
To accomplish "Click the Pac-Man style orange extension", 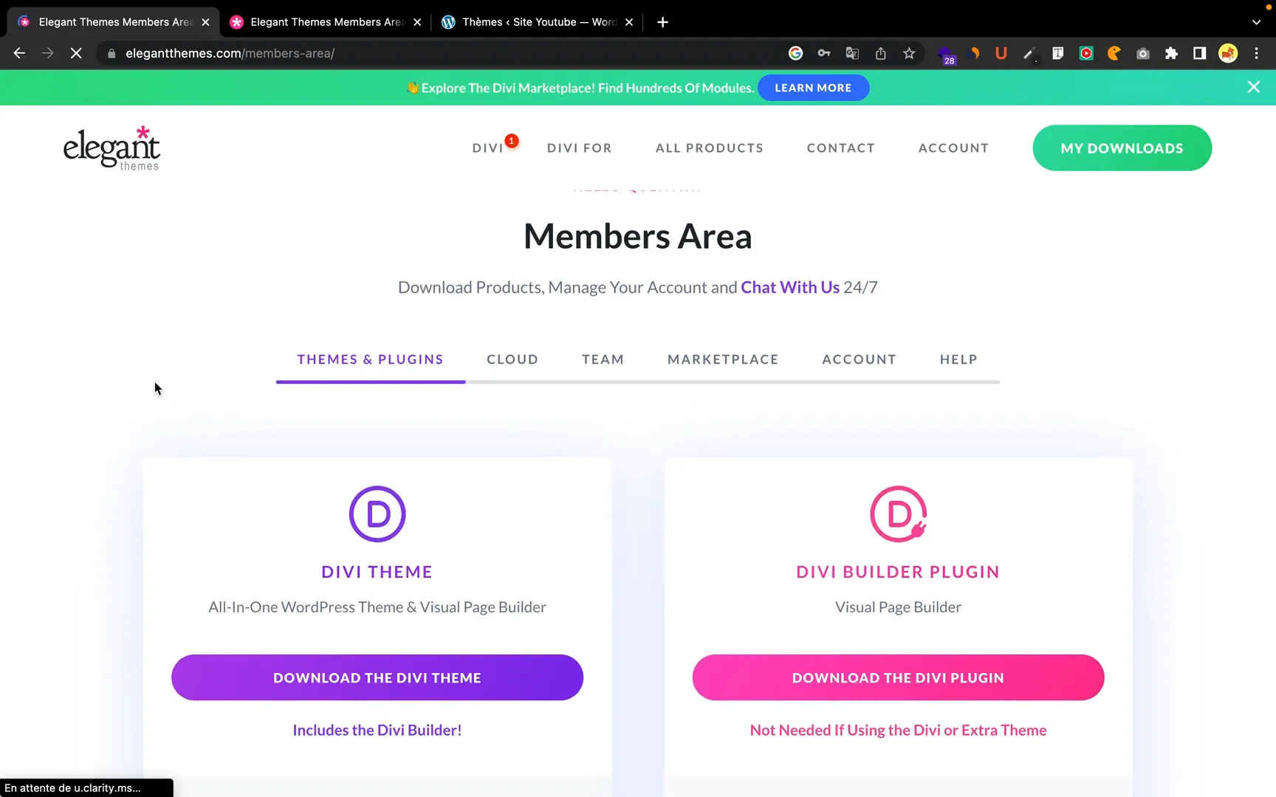I will coord(1114,53).
